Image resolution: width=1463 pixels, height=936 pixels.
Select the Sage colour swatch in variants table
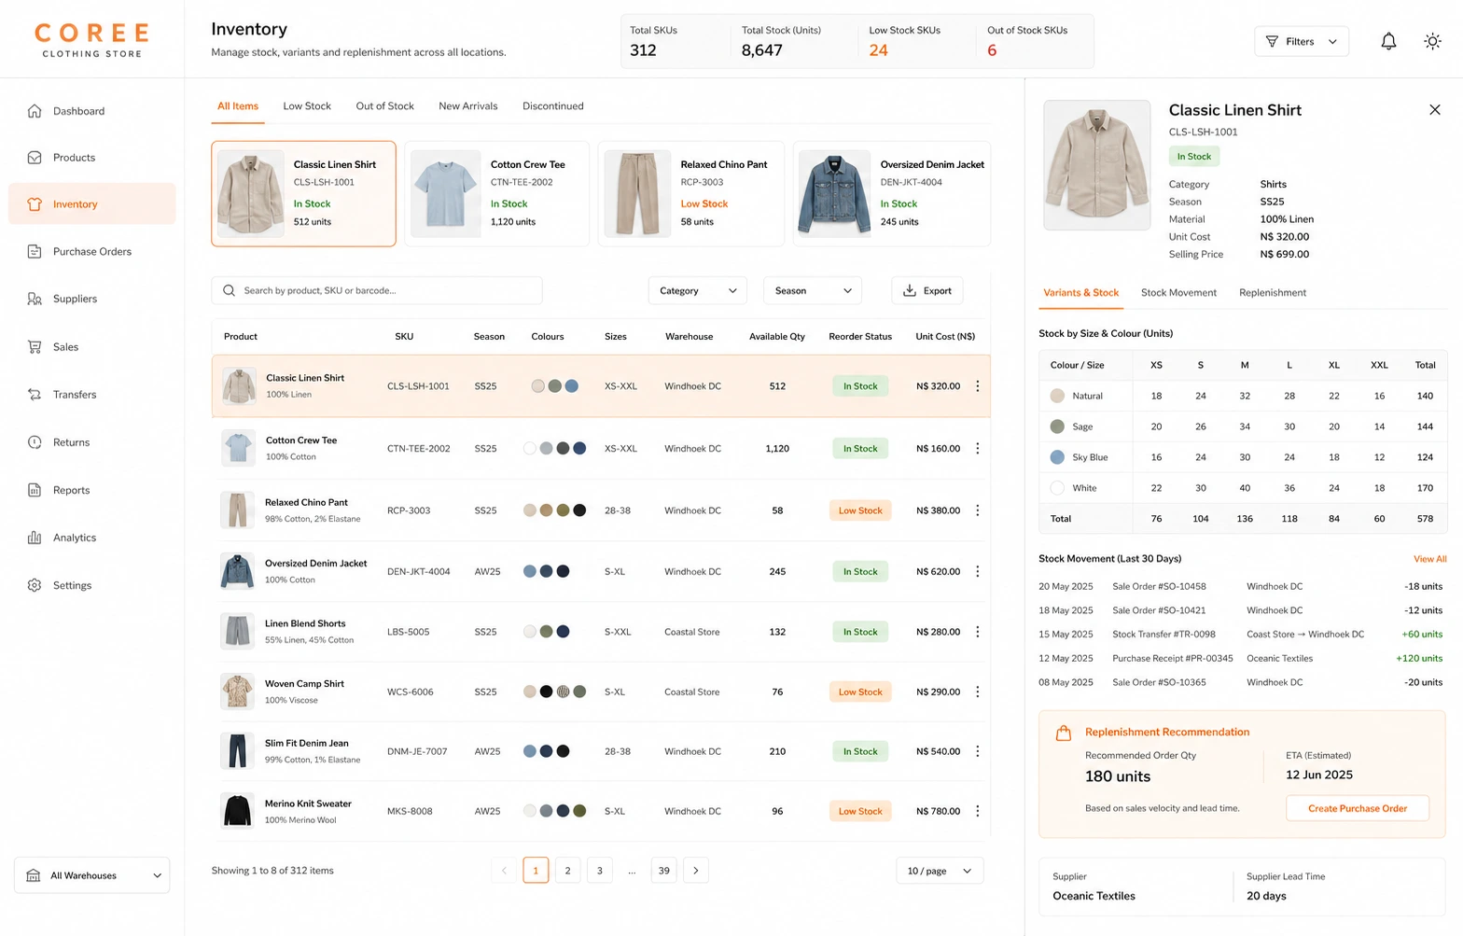tap(1057, 426)
